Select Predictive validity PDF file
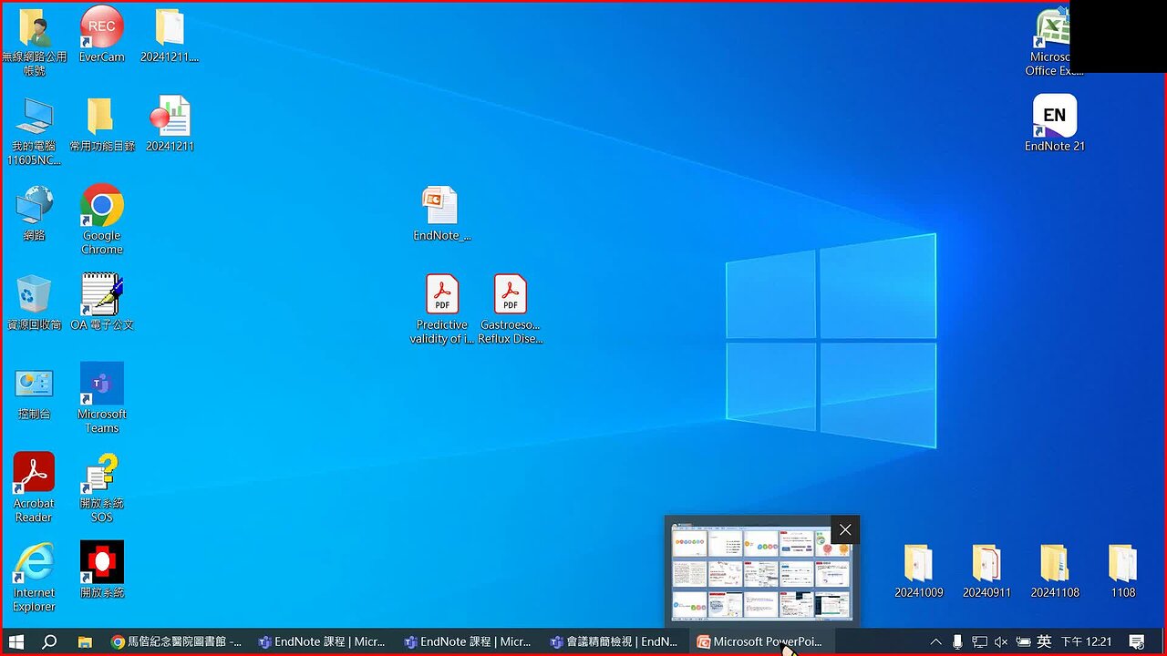Screen dimensions: 1167x656 [x=442, y=309]
